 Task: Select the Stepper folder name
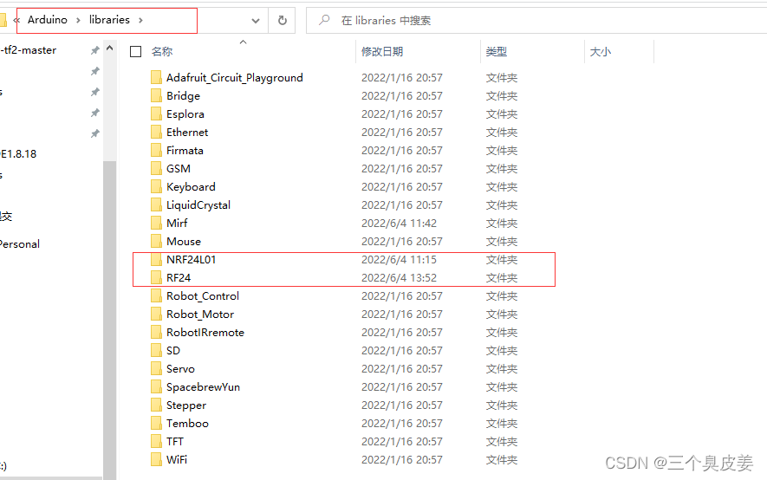[x=186, y=405]
